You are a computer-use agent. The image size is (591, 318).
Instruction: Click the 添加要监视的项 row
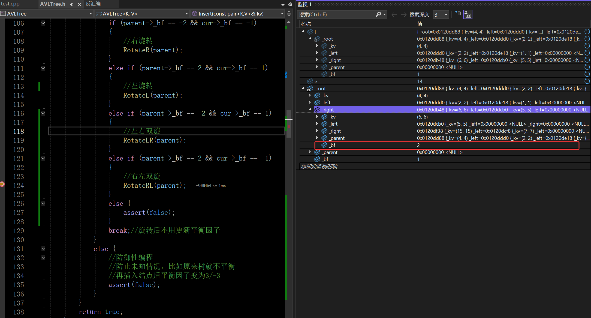(x=319, y=166)
